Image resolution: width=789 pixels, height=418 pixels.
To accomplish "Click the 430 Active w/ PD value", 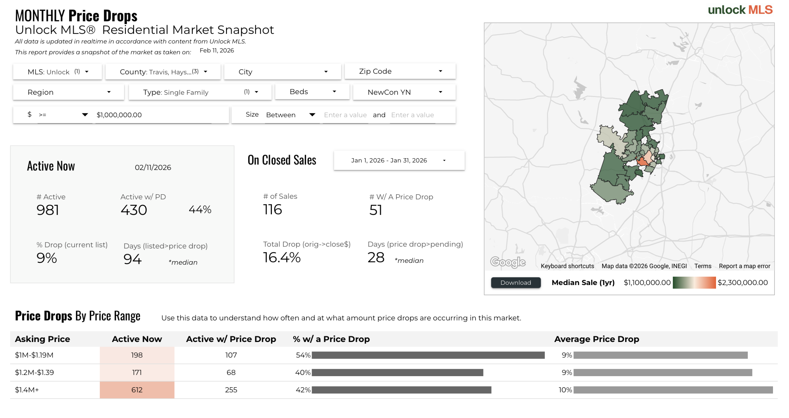I will click(x=134, y=210).
